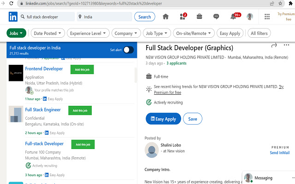The height and width of the screenshot is (184, 295).
Task: Click the 'Full-time' job type label
Action: [x=161, y=77]
